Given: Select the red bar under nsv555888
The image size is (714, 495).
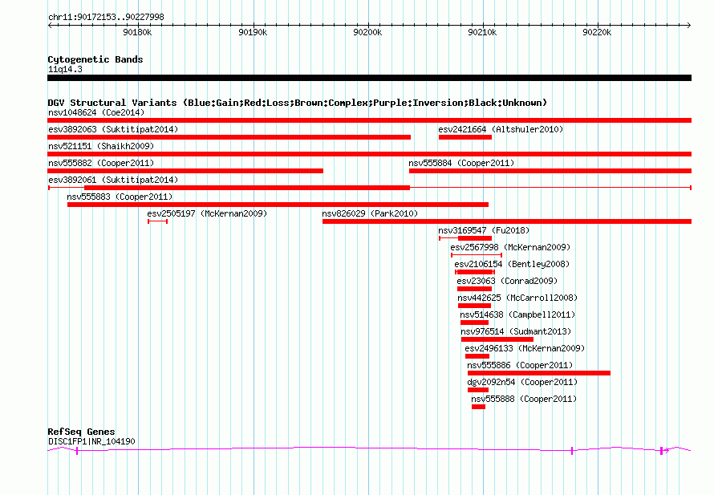Looking at the screenshot, I should coord(479,407).
